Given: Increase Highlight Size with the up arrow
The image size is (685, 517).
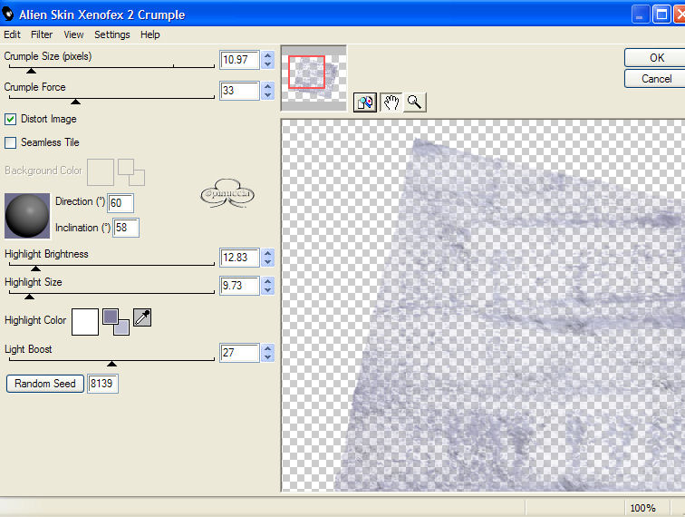Looking at the screenshot, I should coord(268,281).
